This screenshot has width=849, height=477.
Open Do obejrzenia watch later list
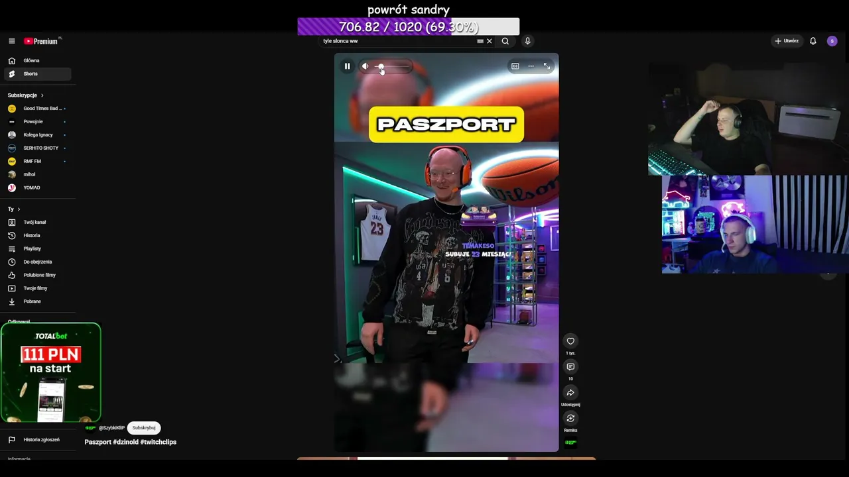[37, 262]
